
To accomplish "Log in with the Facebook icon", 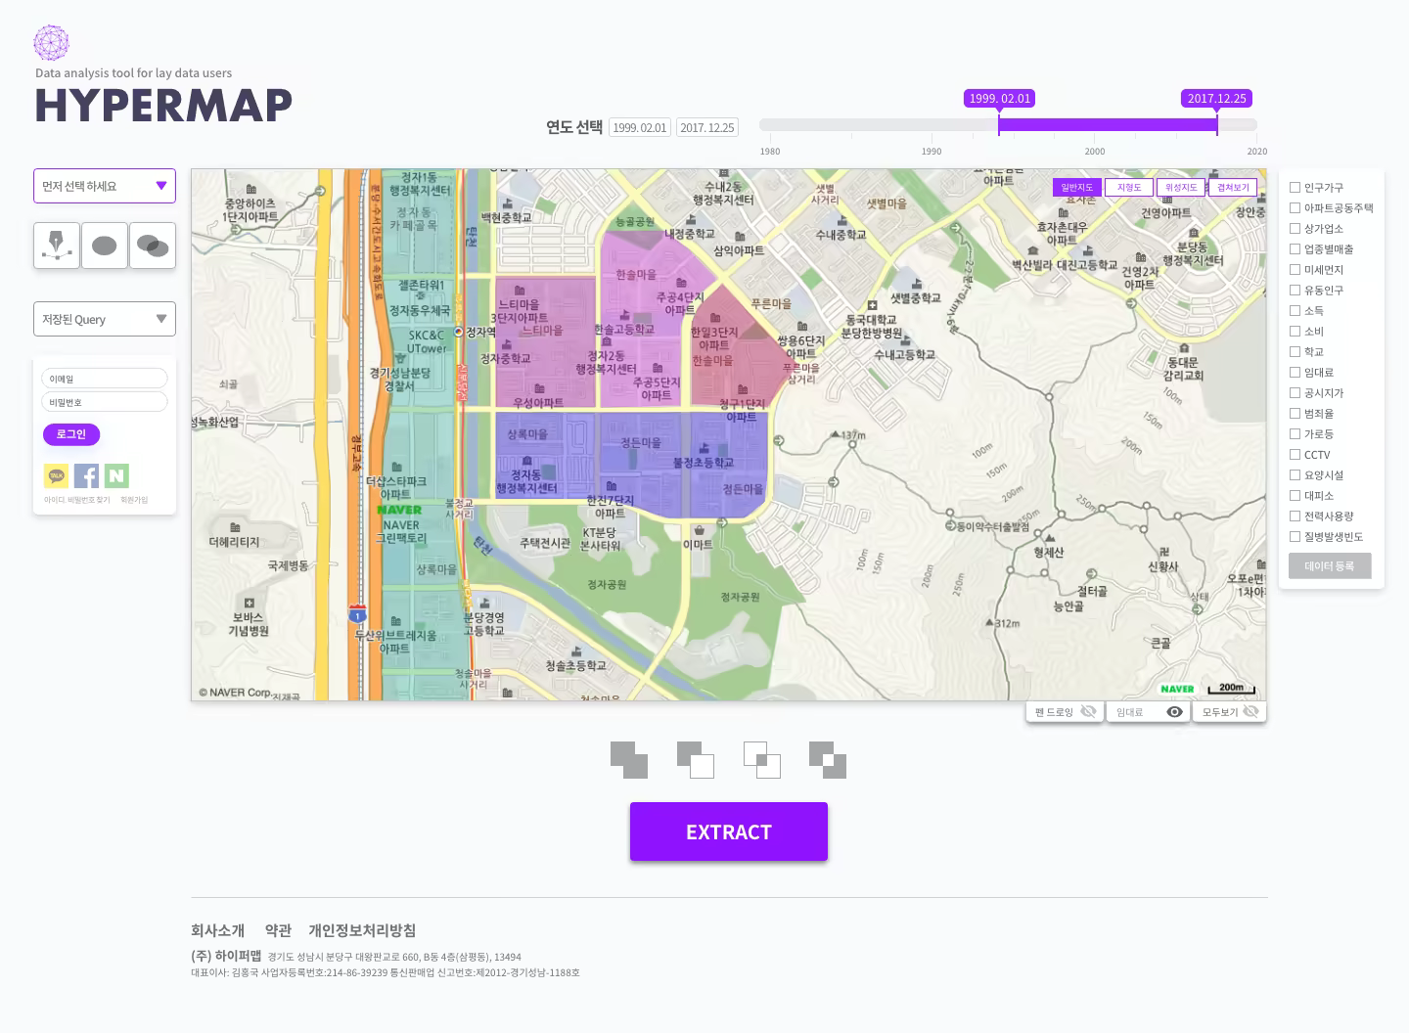I will pos(86,475).
